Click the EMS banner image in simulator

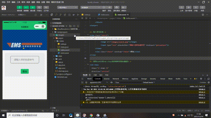[25, 40]
